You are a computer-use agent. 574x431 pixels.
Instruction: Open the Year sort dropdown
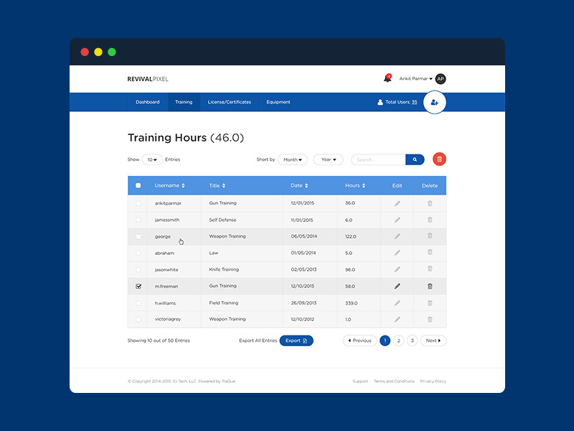329,159
